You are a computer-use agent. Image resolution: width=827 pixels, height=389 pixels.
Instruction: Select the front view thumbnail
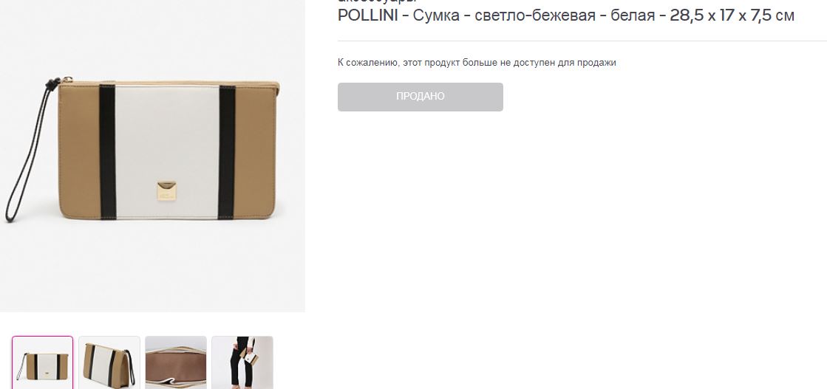pyautogui.click(x=43, y=362)
